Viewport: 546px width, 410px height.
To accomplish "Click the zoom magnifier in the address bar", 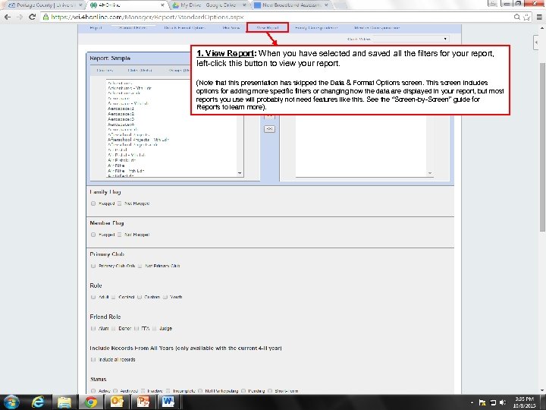I will pos(517,17).
